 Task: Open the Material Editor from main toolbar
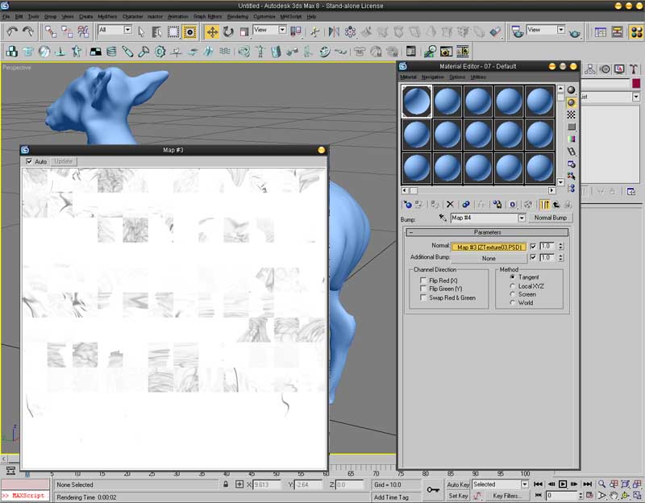[x=637, y=32]
